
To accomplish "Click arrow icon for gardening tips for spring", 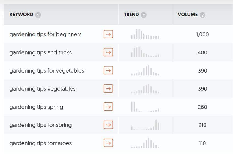I will pyautogui.click(x=108, y=125).
